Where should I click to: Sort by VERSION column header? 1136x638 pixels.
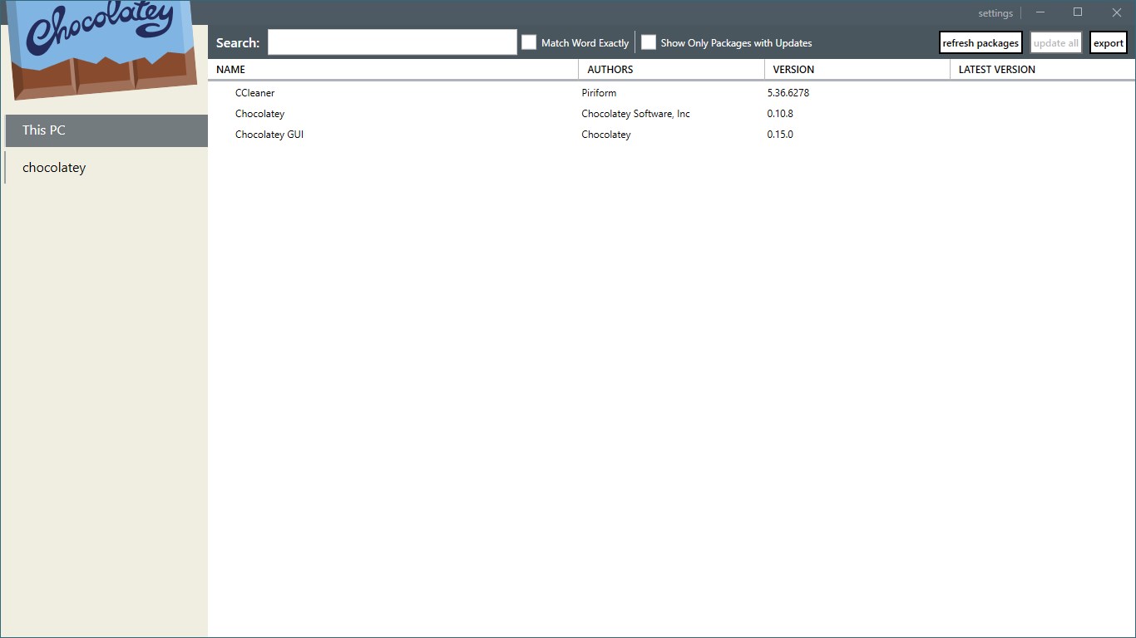tap(857, 70)
